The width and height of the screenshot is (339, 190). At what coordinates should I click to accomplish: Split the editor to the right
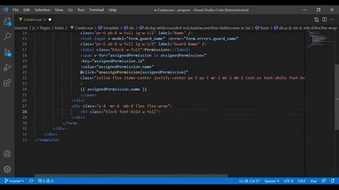pos(325,20)
